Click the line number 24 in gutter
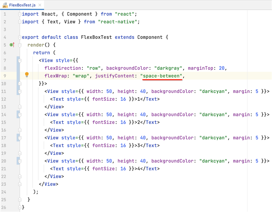 (x=4, y=192)
